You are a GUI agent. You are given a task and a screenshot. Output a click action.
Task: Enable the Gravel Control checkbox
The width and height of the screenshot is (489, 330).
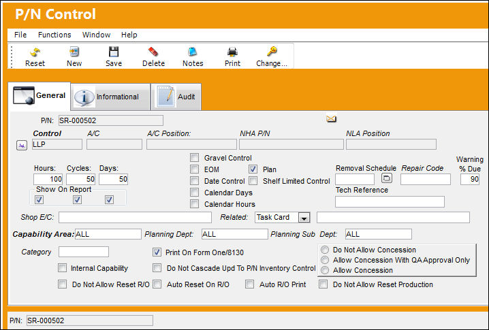194,158
